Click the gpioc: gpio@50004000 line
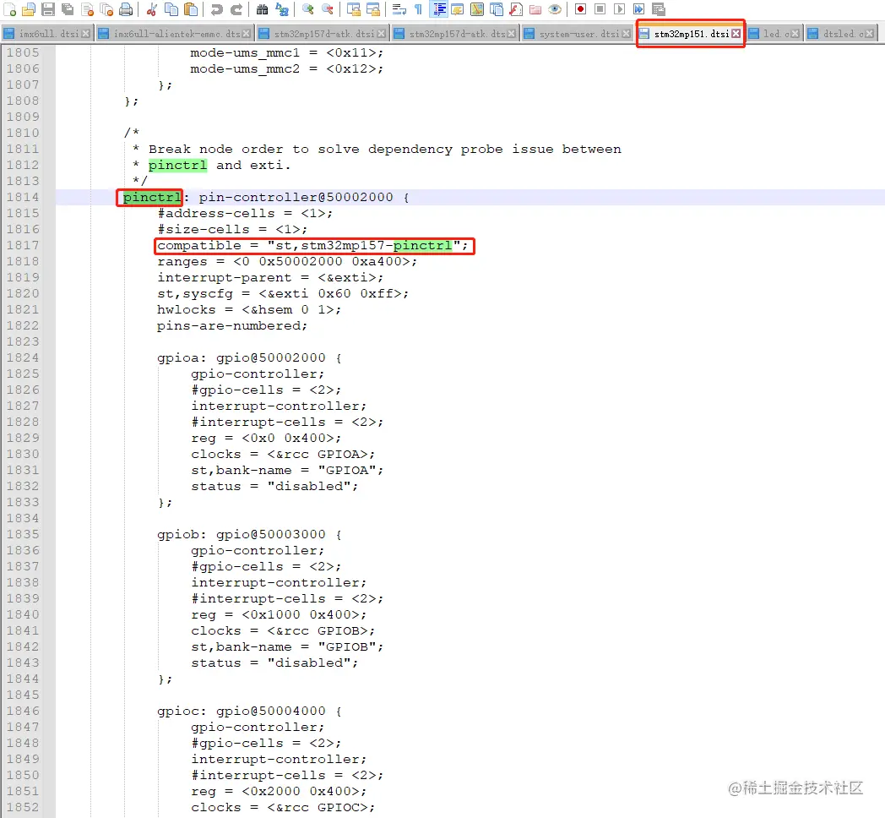 249,711
